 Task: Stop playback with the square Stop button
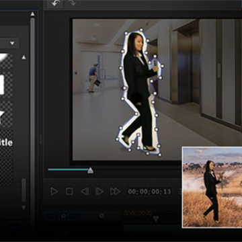pyautogui.click(x=69, y=192)
